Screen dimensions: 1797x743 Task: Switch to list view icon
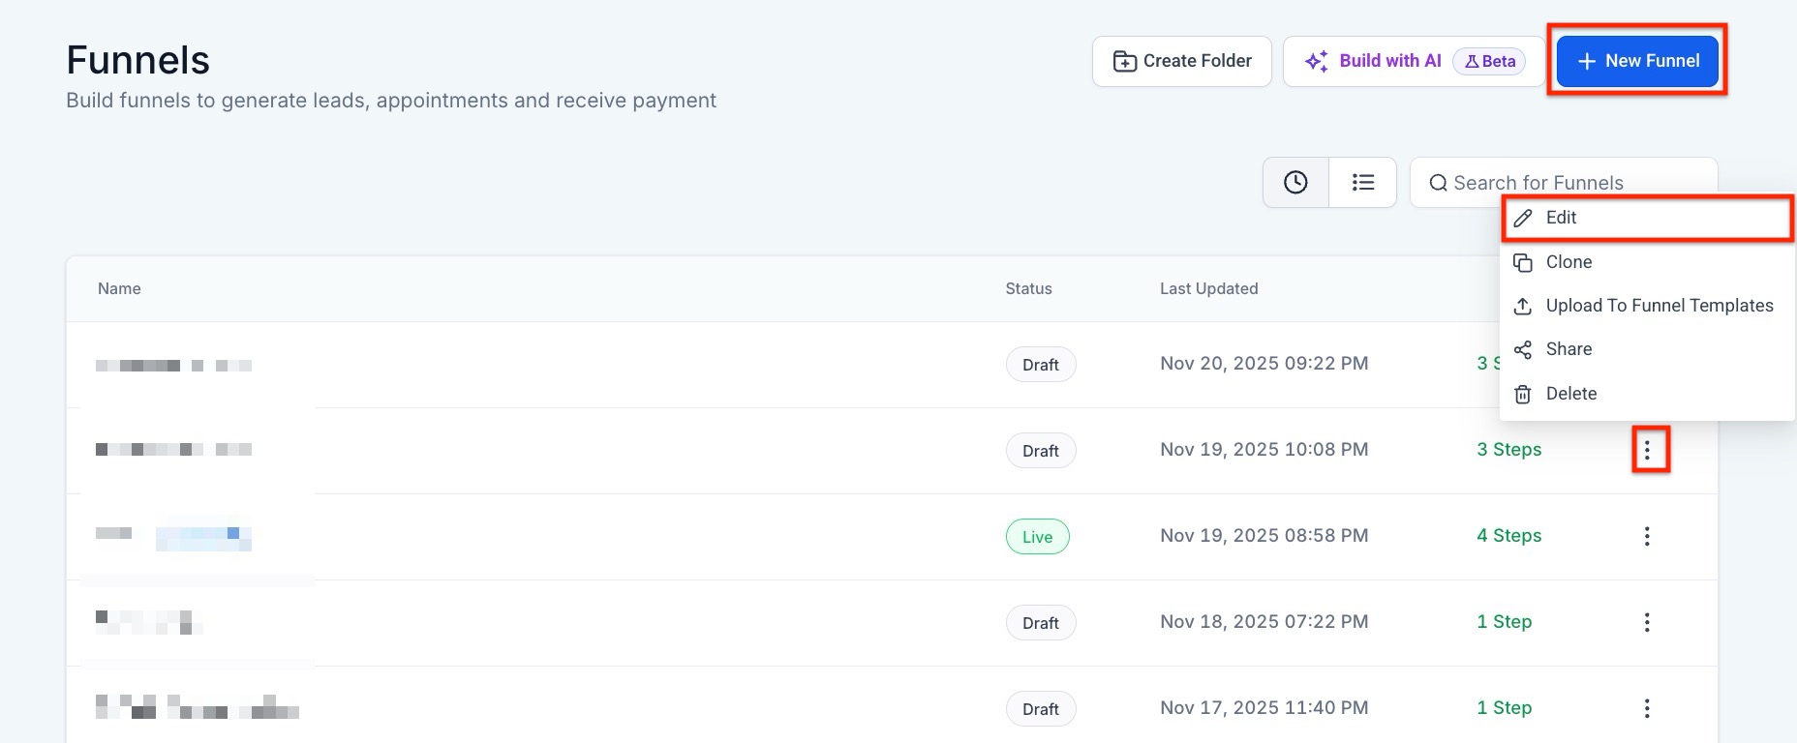[1362, 182]
